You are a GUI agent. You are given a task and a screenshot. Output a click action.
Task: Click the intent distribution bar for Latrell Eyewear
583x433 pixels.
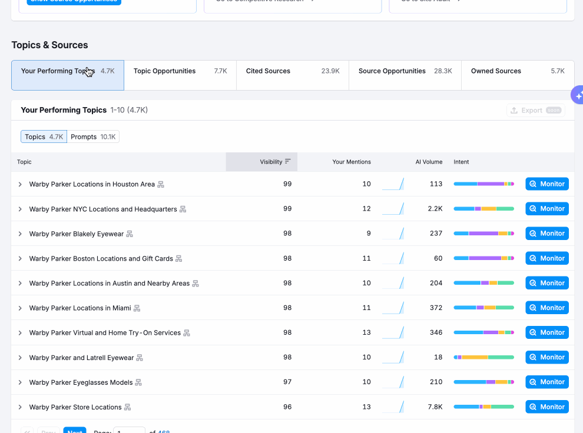(483, 357)
